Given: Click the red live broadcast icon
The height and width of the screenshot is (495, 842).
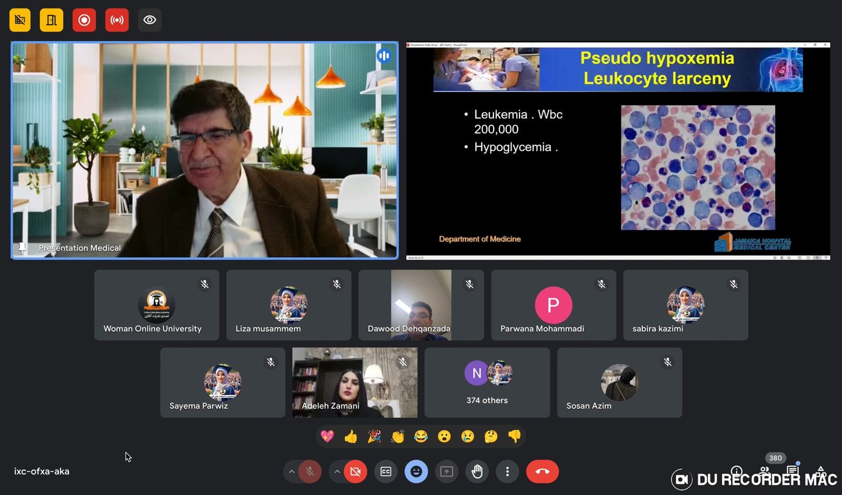Looking at the screenshot, I should click(117, 20).
